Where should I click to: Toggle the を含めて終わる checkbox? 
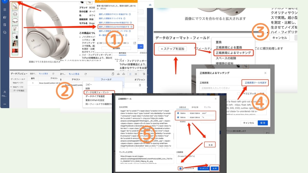click(188, 117)
